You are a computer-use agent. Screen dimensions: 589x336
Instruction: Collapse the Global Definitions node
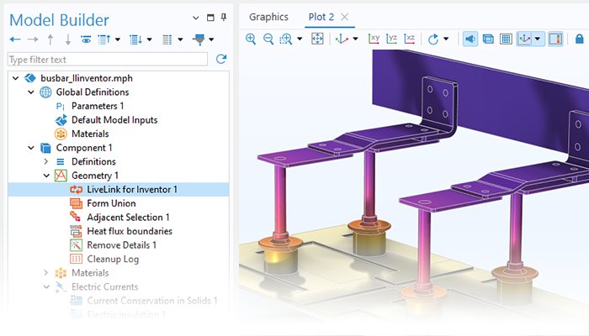pos(31,92)
